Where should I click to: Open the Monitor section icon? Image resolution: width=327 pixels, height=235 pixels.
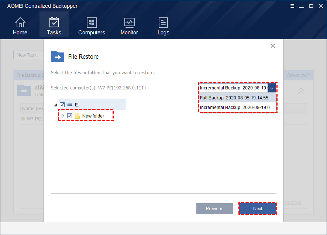[129, 22]
